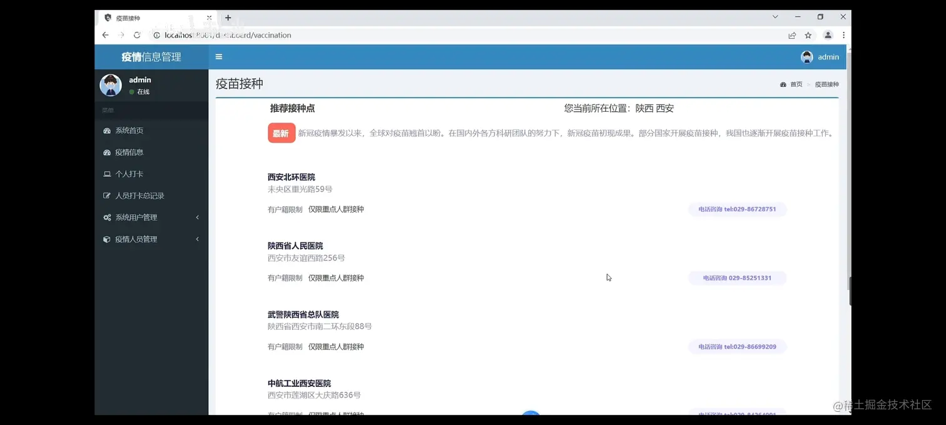
Task: Click the admin avatar in header
Action: pyautogui.click(x=806, y=57)
